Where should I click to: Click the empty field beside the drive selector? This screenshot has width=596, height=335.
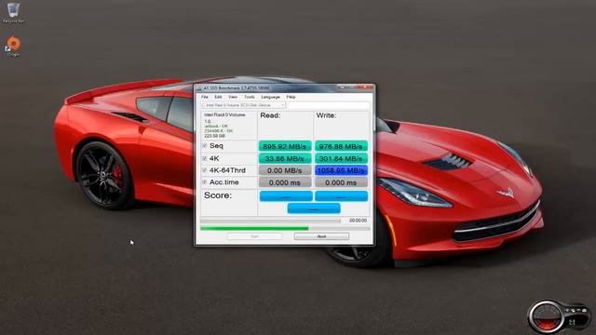click(329, 105)
